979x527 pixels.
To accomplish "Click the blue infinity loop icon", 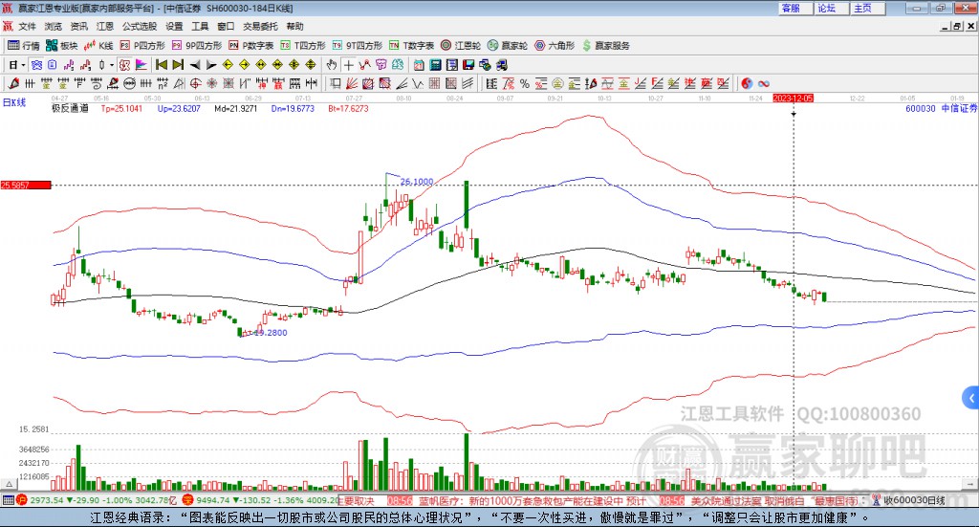I will click(x=764, y=83).
